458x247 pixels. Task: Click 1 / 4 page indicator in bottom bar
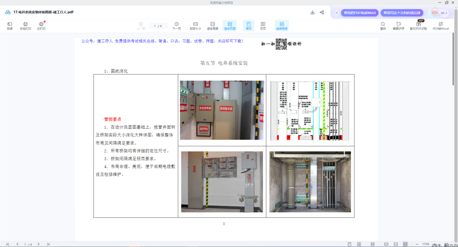pyautogui.click(x=28, y=244)
